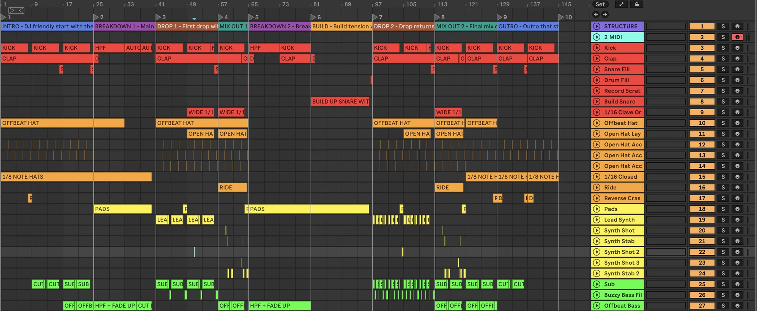The image size is (757, 311).
Task: Arm the STRUCTURE track for recording
Action: click(x=737, y=27)
